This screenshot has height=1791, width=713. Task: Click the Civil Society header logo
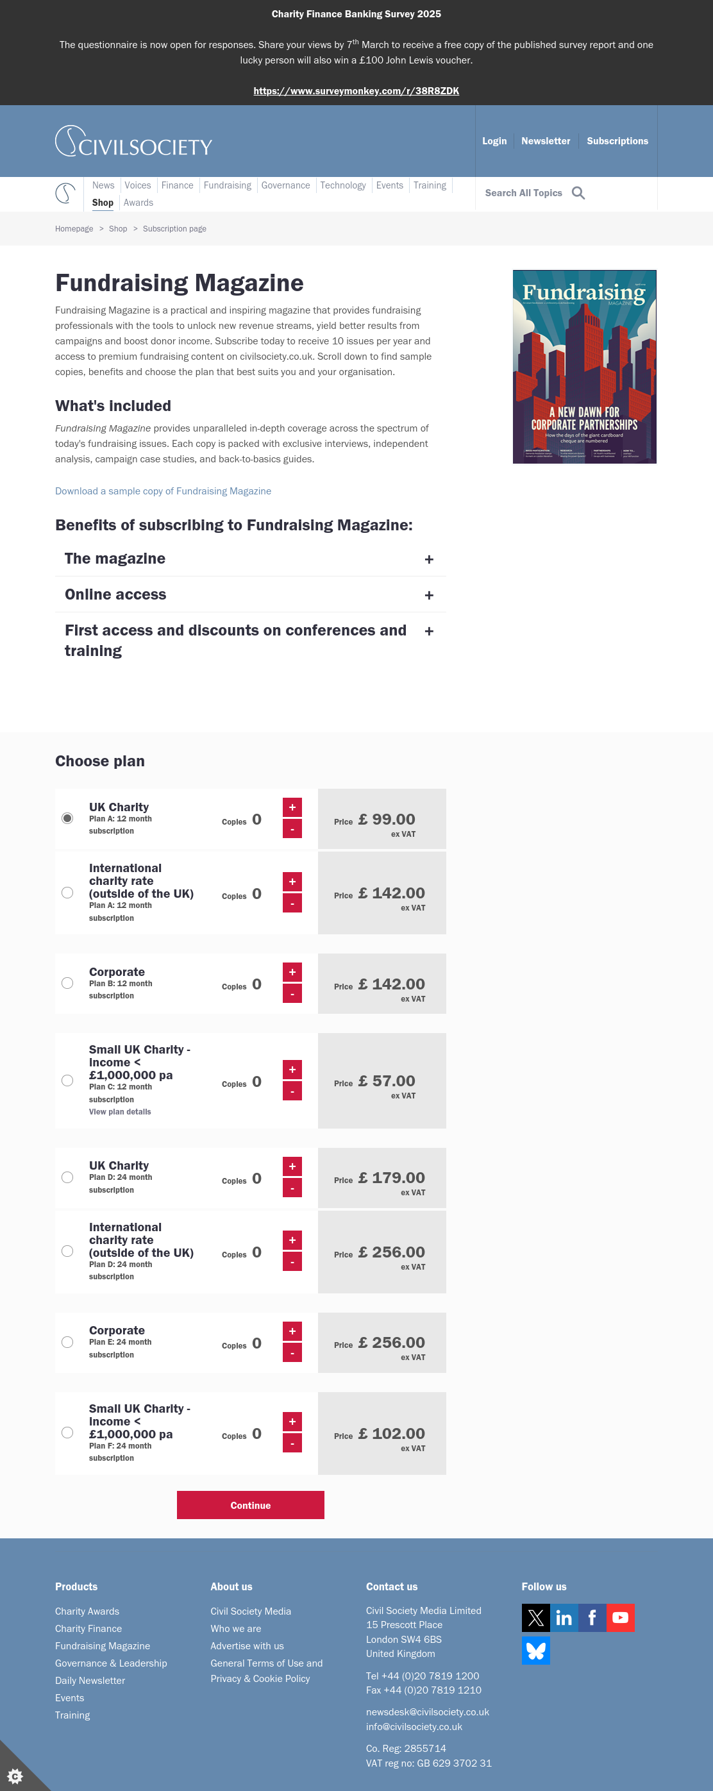[x=133, y=141]
